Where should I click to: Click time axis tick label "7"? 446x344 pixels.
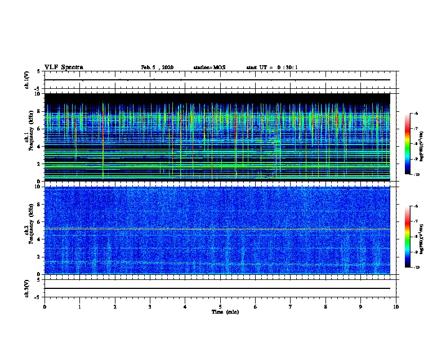[291, 307]
